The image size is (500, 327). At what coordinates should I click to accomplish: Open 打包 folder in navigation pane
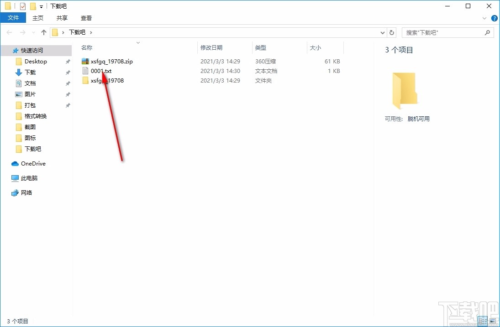click(x=30, y=105)
